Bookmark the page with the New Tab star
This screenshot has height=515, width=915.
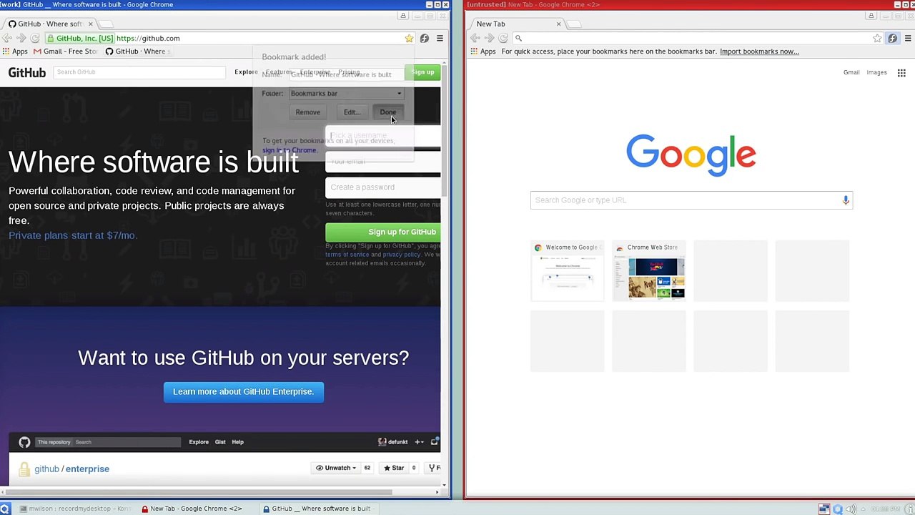click(877, 39)
